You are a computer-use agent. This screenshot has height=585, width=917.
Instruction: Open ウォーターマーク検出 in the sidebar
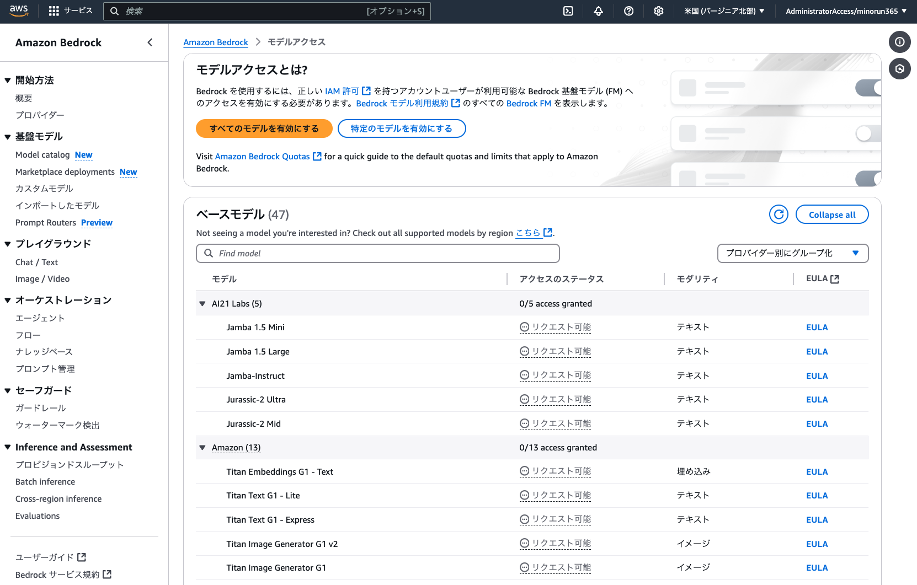[x=57, y=425]
